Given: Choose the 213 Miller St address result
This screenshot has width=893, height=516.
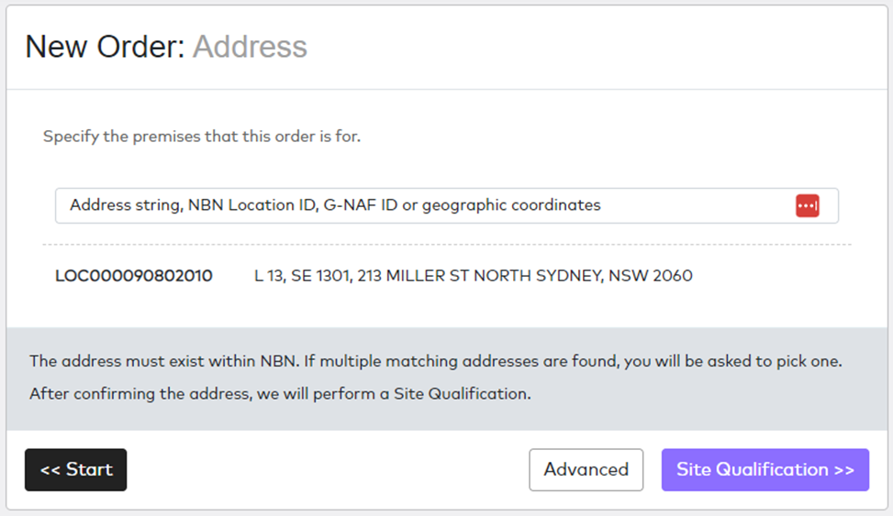Looking at the screenshot, I should 474,276.
